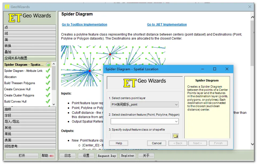Click the green gear icon beside Spider Diagram - Spatial
Screen dimensions: 257x164
click(48, 65)
